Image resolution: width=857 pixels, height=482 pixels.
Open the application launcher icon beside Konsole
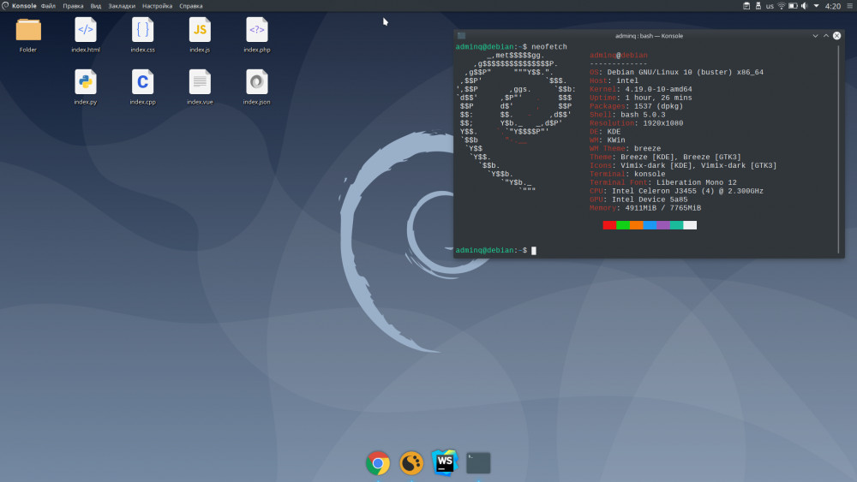[x=5, y=6]
